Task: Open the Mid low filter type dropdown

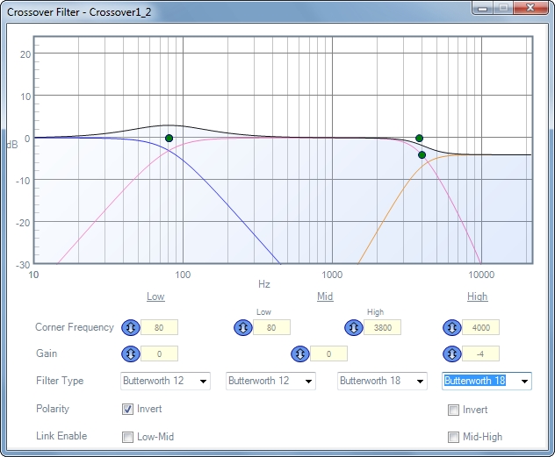Action: 308,382
